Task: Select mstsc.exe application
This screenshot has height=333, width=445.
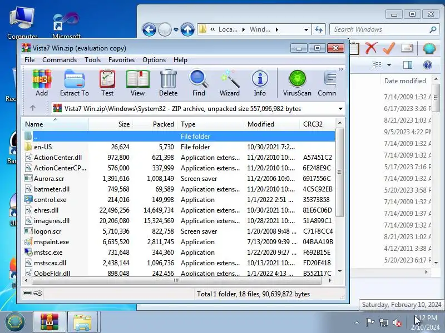Action: coord(179,253)
